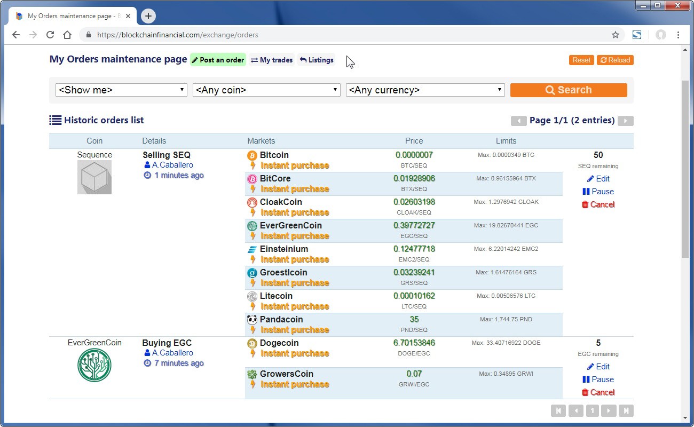Image resolution: width=694 pixels, height=427 pixels.
Task: Click the vertical page scrollbar
Action: pos(685,171)
